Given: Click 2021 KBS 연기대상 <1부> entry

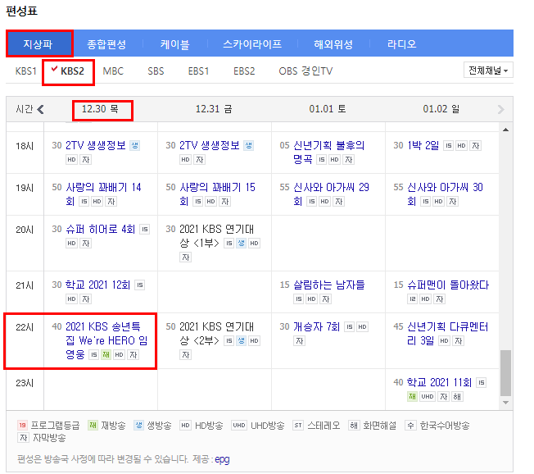Looking at the screenshot, I should pos(216,235).
